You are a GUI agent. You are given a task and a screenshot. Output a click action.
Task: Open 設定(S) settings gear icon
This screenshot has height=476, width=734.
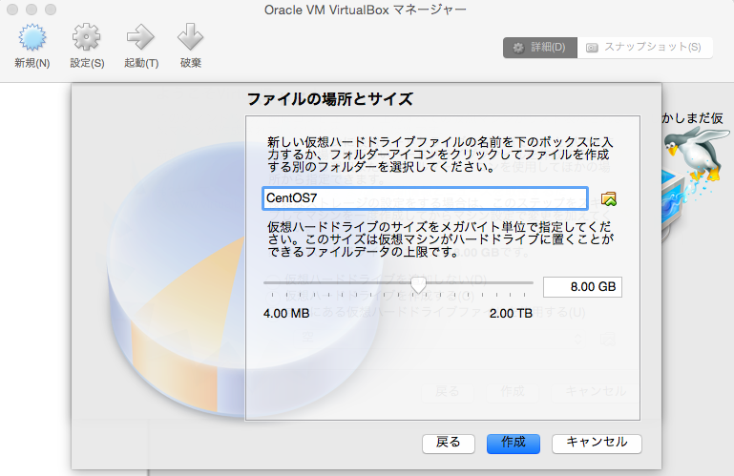pos(87,37)
